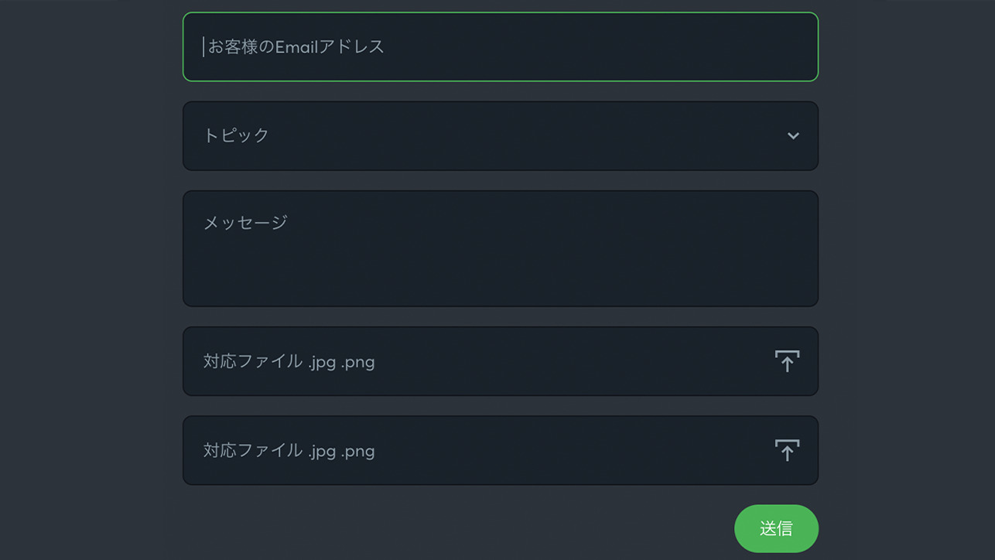This screenshot has width=995, height=560.
Task: Click the お客様のEmailアドレス placeholder text
Action: click(296, 46)
